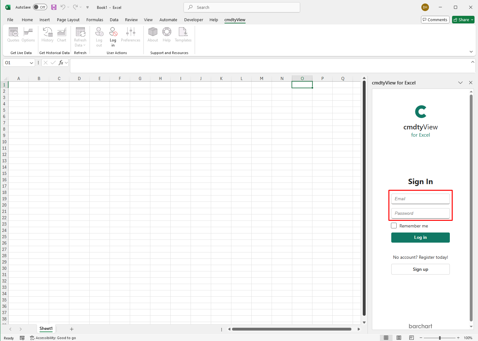Open the File tab

10,20
